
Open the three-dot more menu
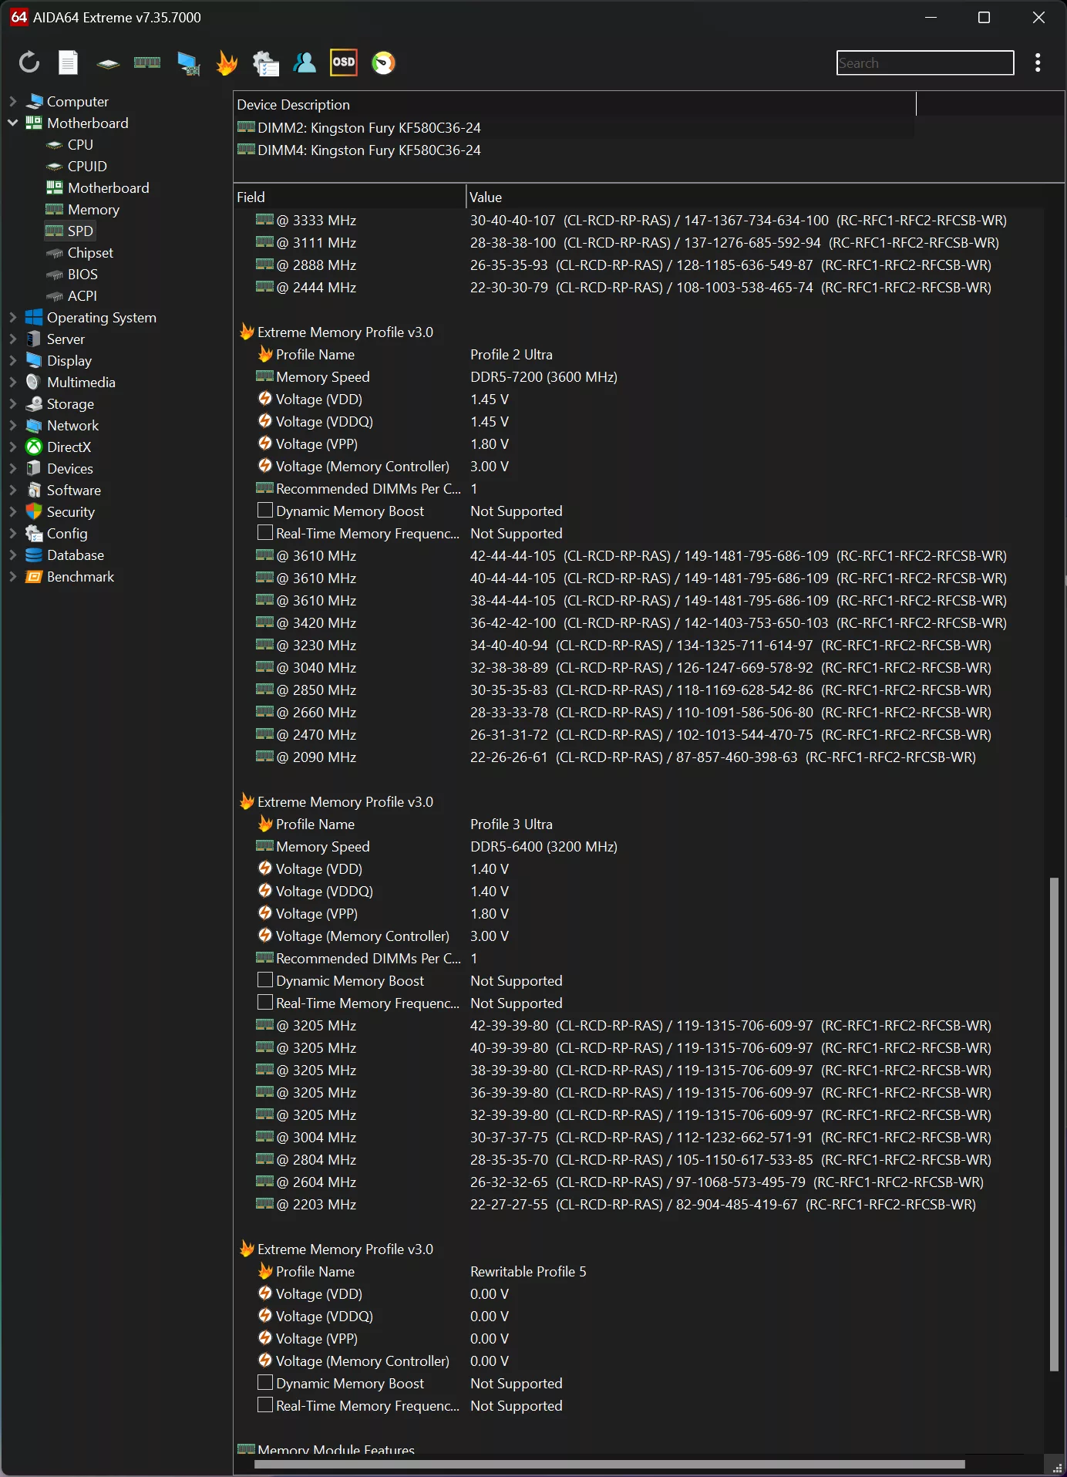click(1038, 62)
